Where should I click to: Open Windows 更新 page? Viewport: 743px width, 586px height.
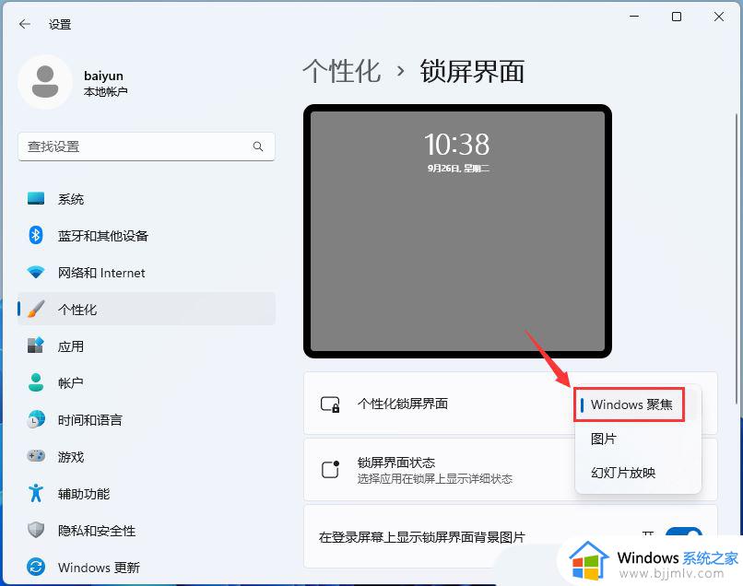pyautogui.click(x=147, y=567)
